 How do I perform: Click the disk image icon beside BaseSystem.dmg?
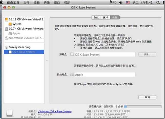pyautogui.click(x=7, y=47)
